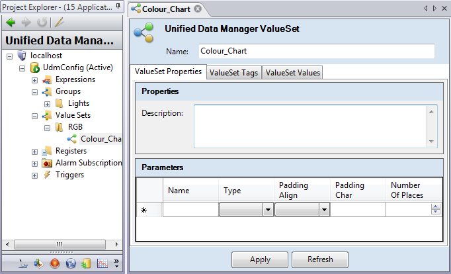Click the tree scrollbar right arrow

(x=116, y=245)
